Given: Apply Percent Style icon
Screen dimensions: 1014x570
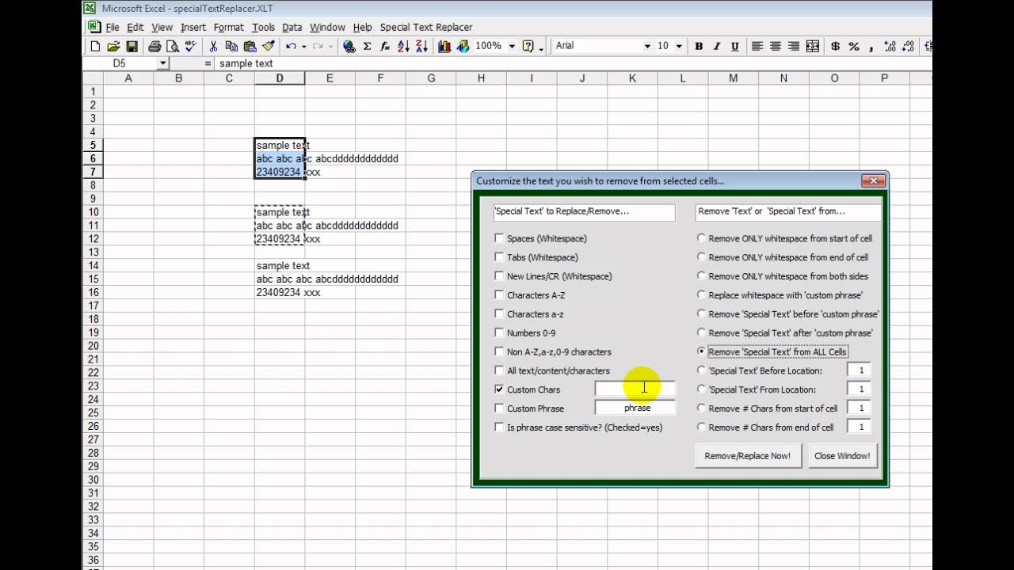Looking at the screenshot, I should coord(853,47).
